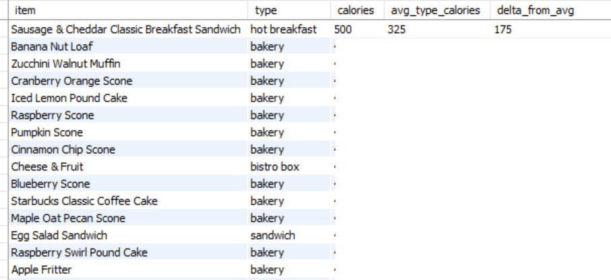Click the Starbucks Classic Coffee Cake cell
This screenshot has height=280, width=611.
pos(84,201)
